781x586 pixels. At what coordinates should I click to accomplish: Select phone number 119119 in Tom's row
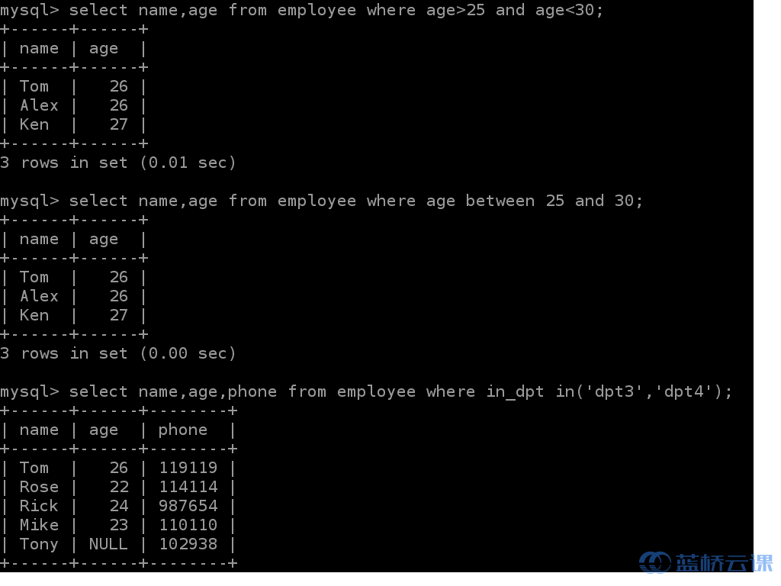point(188,468)
